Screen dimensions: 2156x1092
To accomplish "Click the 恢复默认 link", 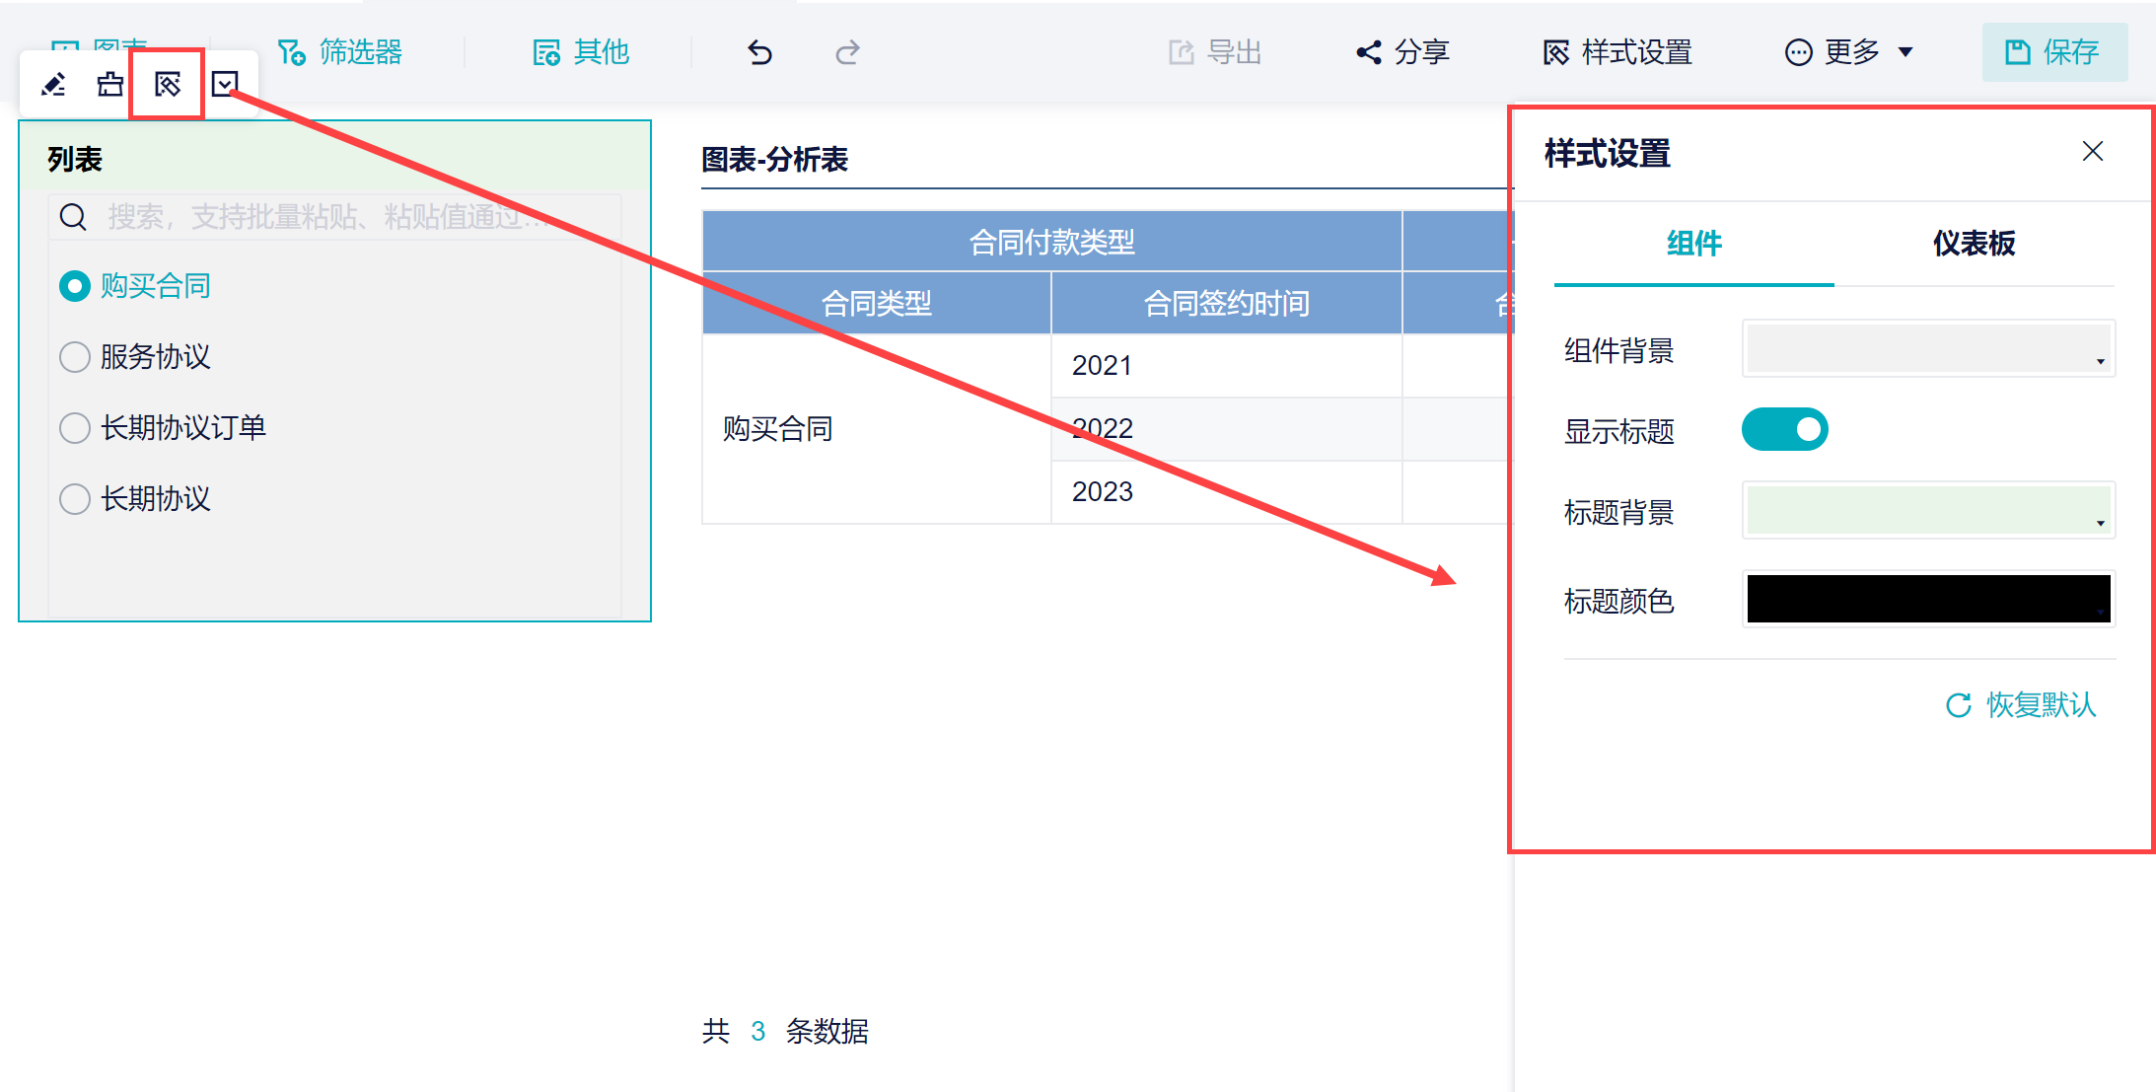I will (2021, 705).
